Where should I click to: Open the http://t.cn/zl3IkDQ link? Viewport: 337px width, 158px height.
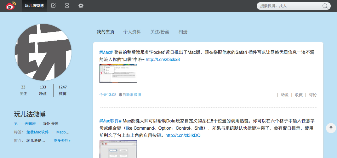click(x=183, y=135)
